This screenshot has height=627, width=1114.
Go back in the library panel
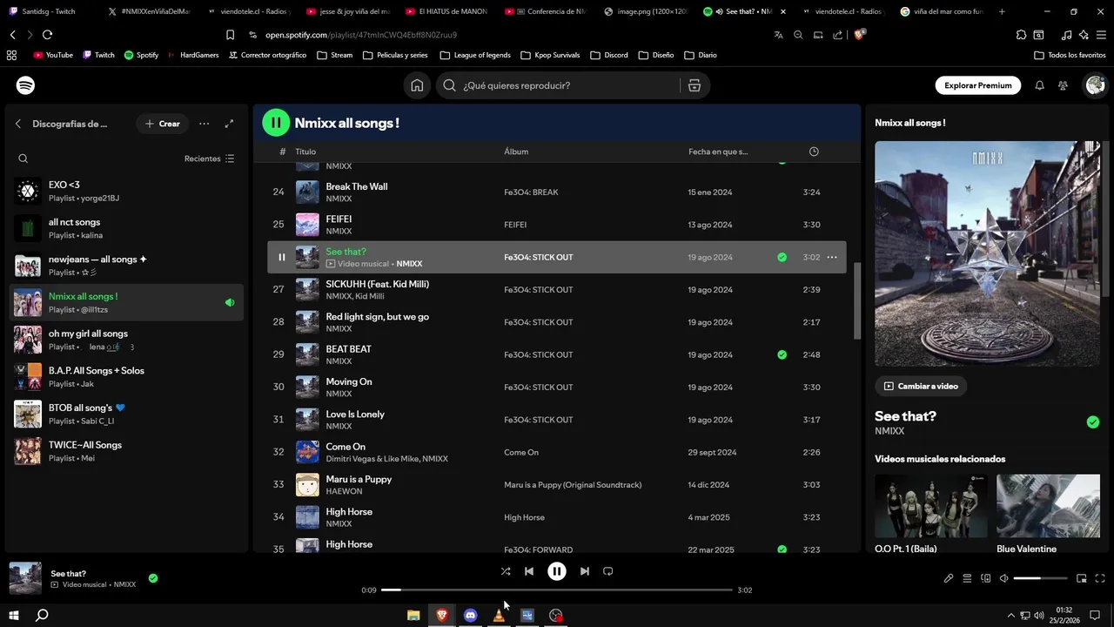pos(18,124)
